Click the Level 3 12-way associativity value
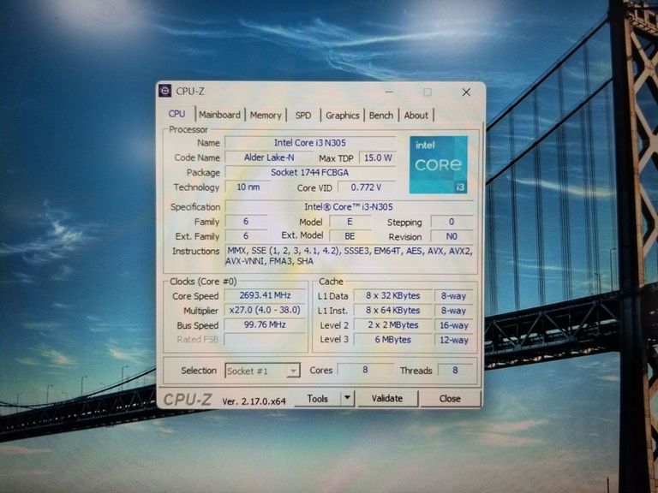The height and width of the screenshot is (493, 658). pyautogui.click(x=453, y=340)
